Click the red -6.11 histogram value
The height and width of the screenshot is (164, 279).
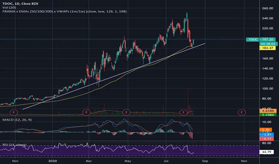point(266,139)
